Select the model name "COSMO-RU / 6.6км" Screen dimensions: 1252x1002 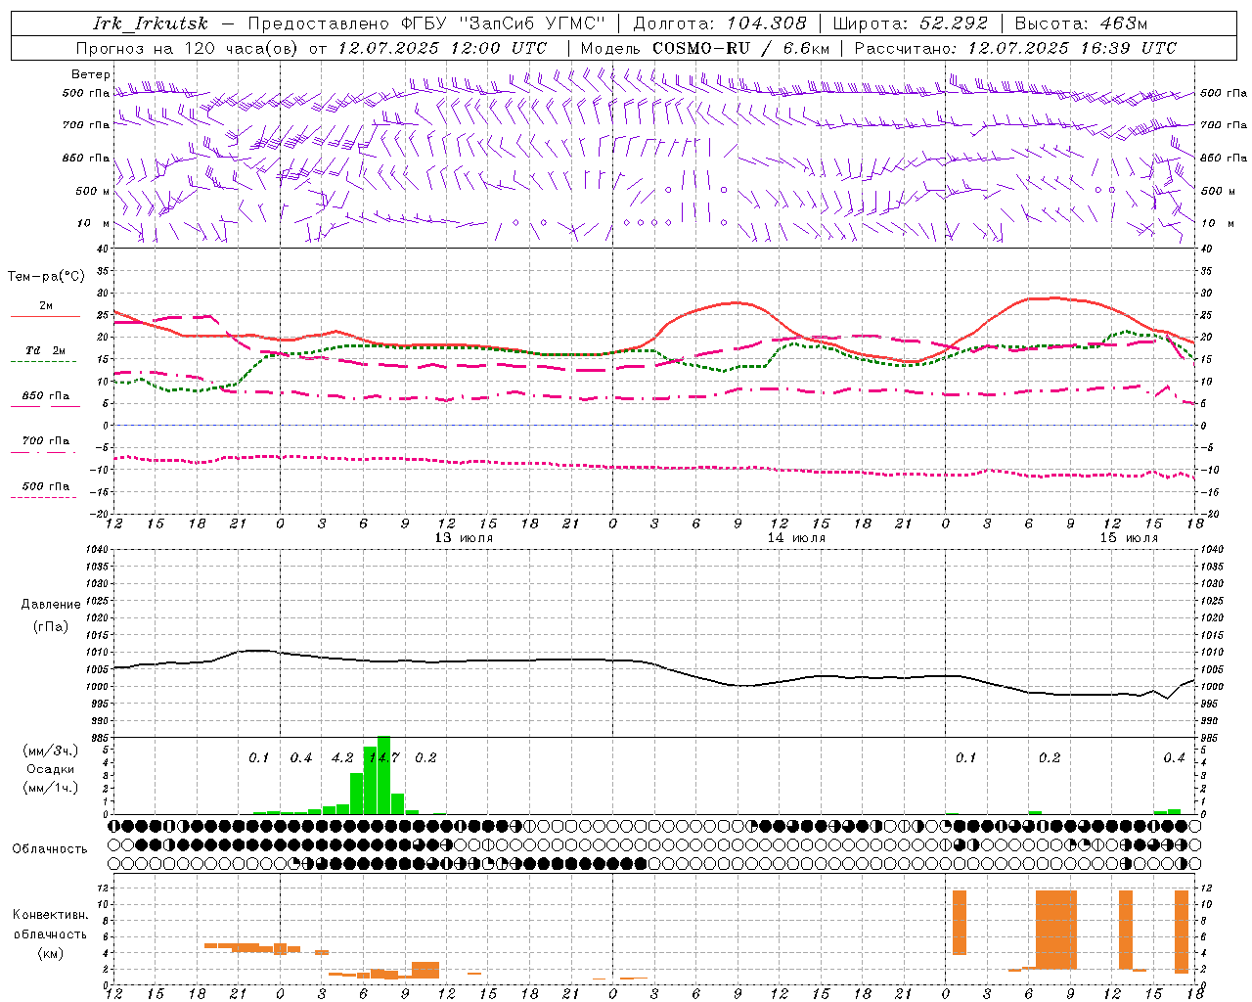click(740, 48)
